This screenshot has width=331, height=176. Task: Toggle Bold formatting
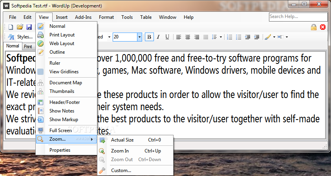149,37
